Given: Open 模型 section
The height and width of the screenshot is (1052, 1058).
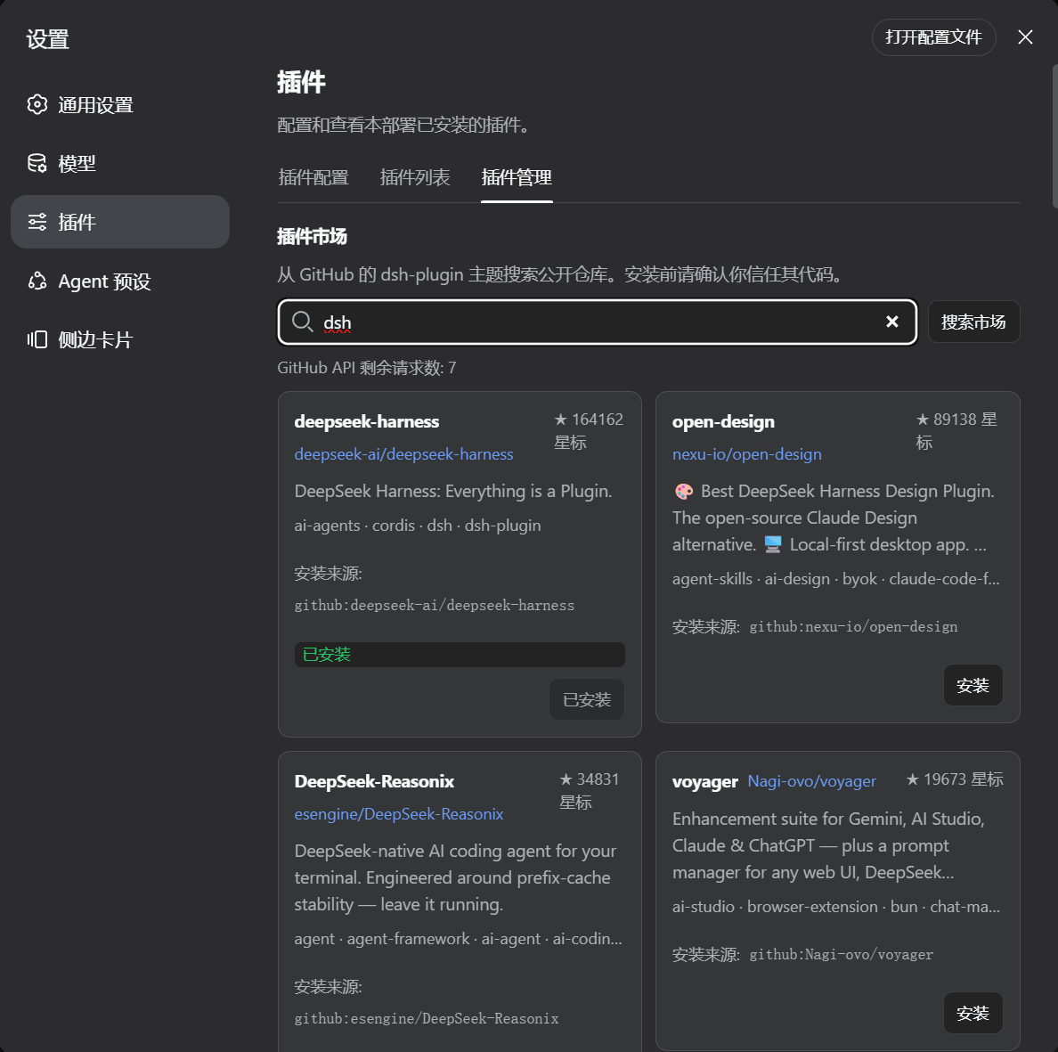Looking at the screenshot, I should click(120, 163).
